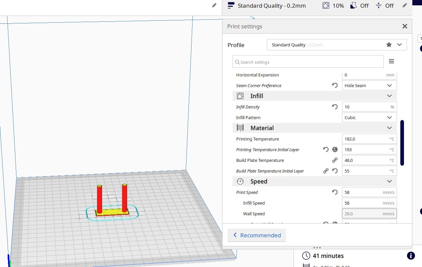Click the info button beside the 41 minutes estimate
This screenshot has height=267, width=422.
point(411,256)
